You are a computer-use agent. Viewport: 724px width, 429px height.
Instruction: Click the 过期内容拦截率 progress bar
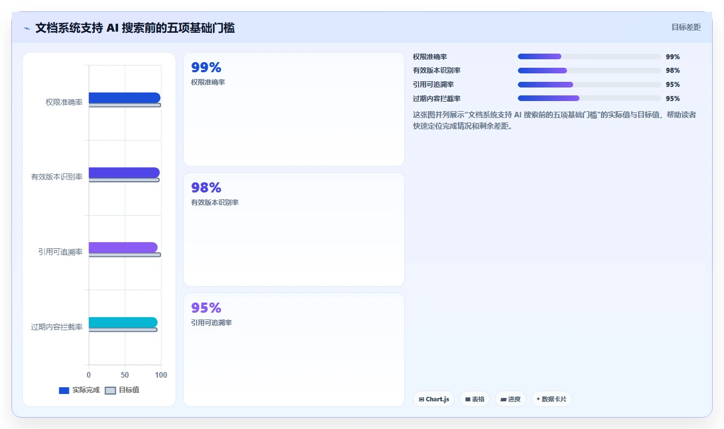point(589,98)
